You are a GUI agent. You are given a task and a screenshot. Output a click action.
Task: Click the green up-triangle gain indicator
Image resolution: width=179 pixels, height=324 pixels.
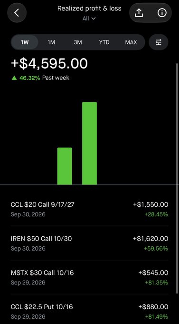[14, 78]
